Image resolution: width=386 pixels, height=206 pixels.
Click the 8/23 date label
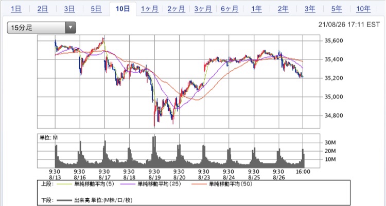[204, 177]
